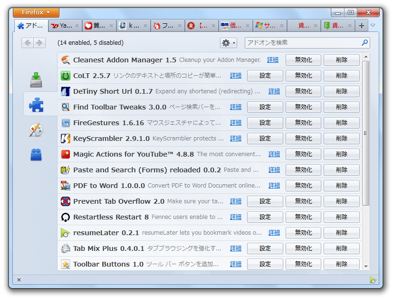Open details link for Tab Mix Plus
The image size is (393, 298).
coord(236,248)
